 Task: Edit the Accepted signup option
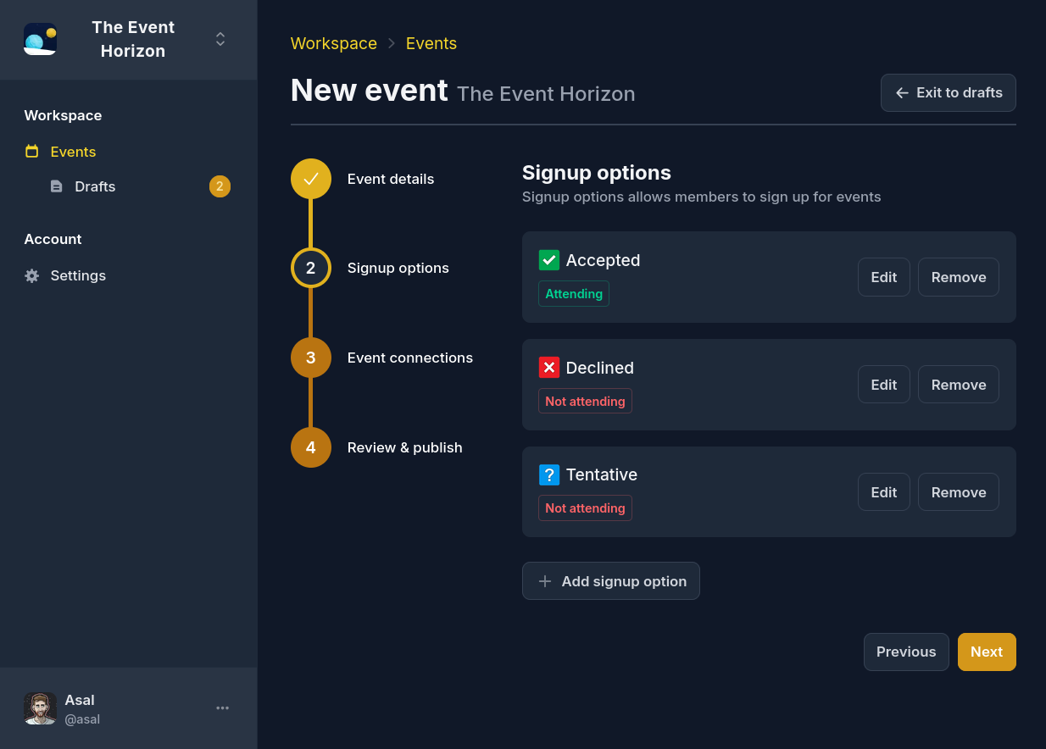[x=883, y=277]
